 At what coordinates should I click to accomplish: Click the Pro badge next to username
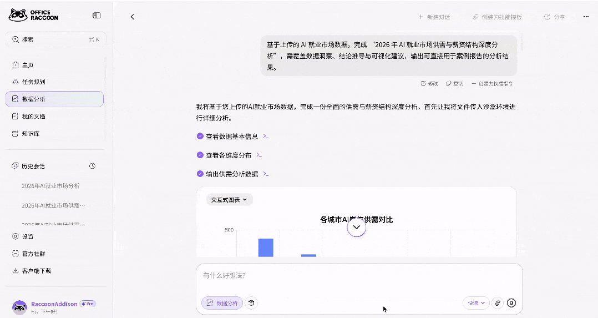[88, 304]
